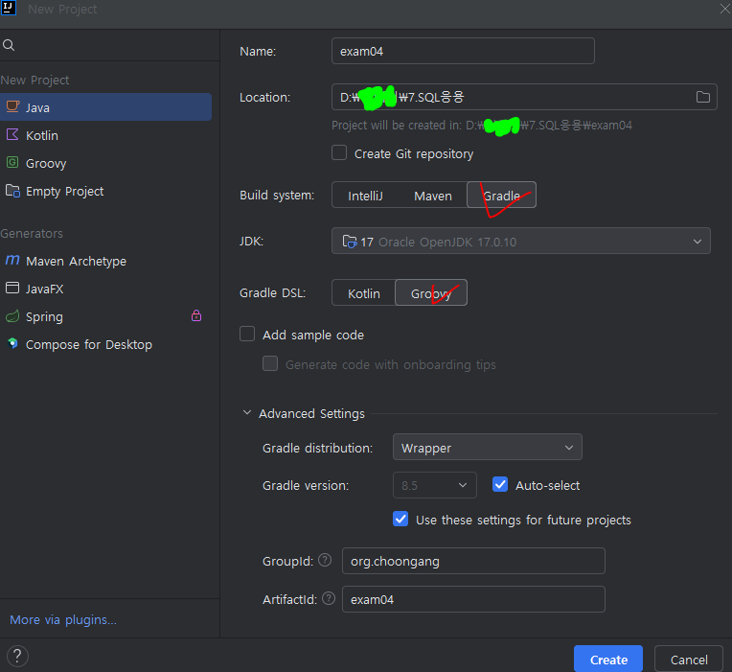Image resolution: width=732 pixels, height=672 pixels.
Task: Click the GroupId help question icon
Action: [325, 560]
